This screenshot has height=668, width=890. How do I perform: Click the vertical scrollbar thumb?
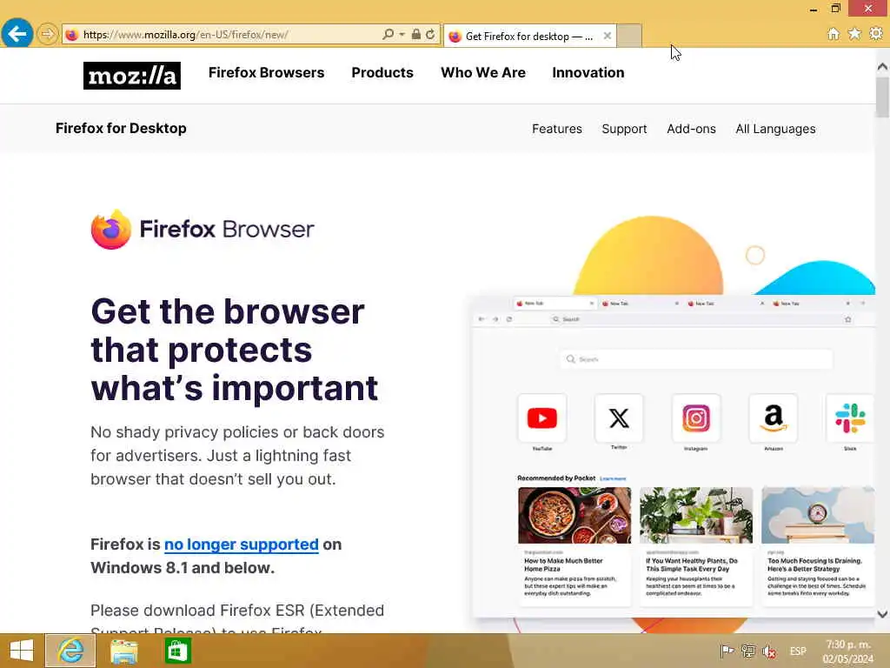[883, 97]
